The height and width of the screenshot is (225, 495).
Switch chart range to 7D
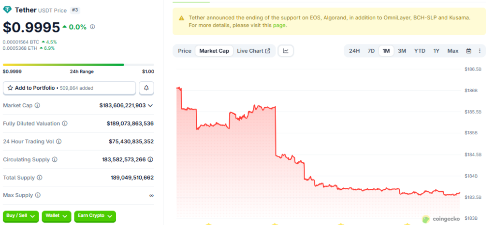[x=371, y=51]
